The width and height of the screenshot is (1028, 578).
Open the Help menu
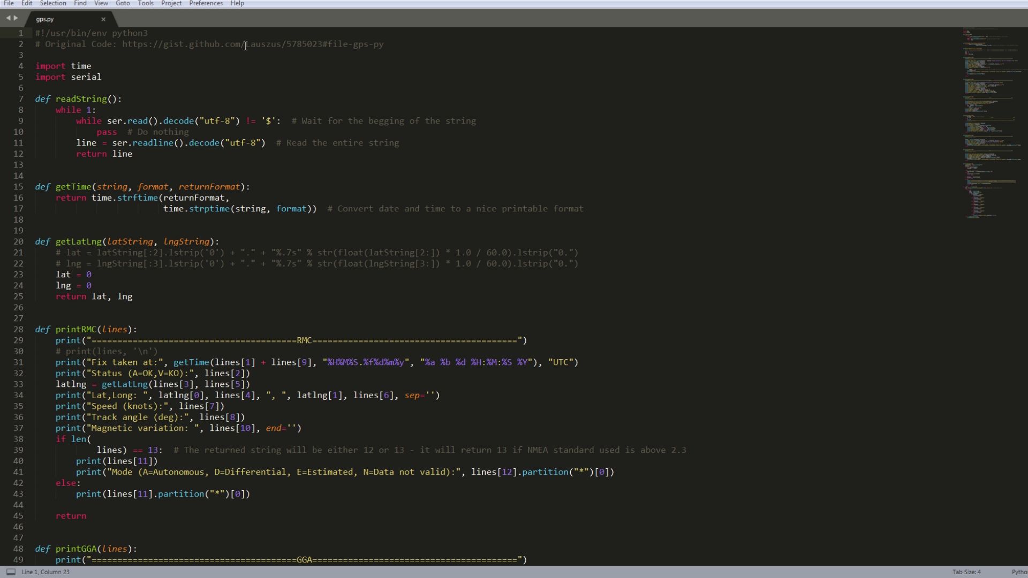(237, 3)
